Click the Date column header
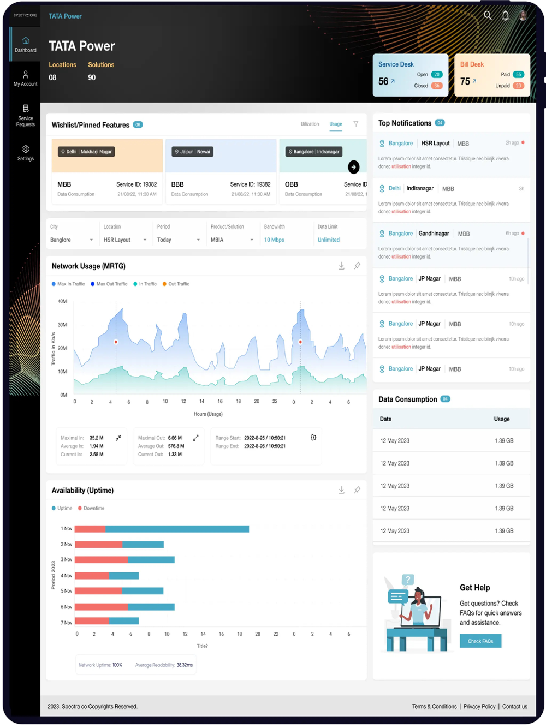Screen dimensions: 546x728 pos(385,419)
